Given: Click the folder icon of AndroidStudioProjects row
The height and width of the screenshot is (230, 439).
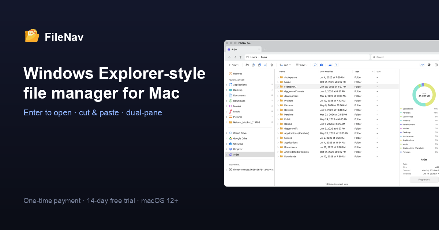Looking at the screenshot, I should [281, 152].
